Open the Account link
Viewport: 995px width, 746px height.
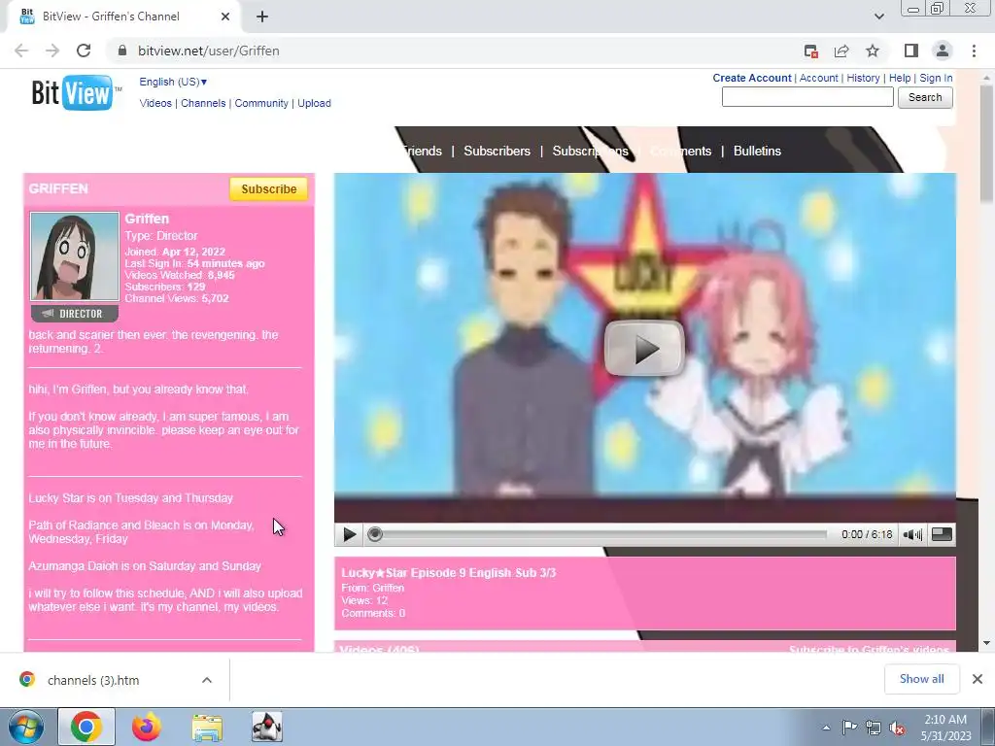[x=818, y=78]
